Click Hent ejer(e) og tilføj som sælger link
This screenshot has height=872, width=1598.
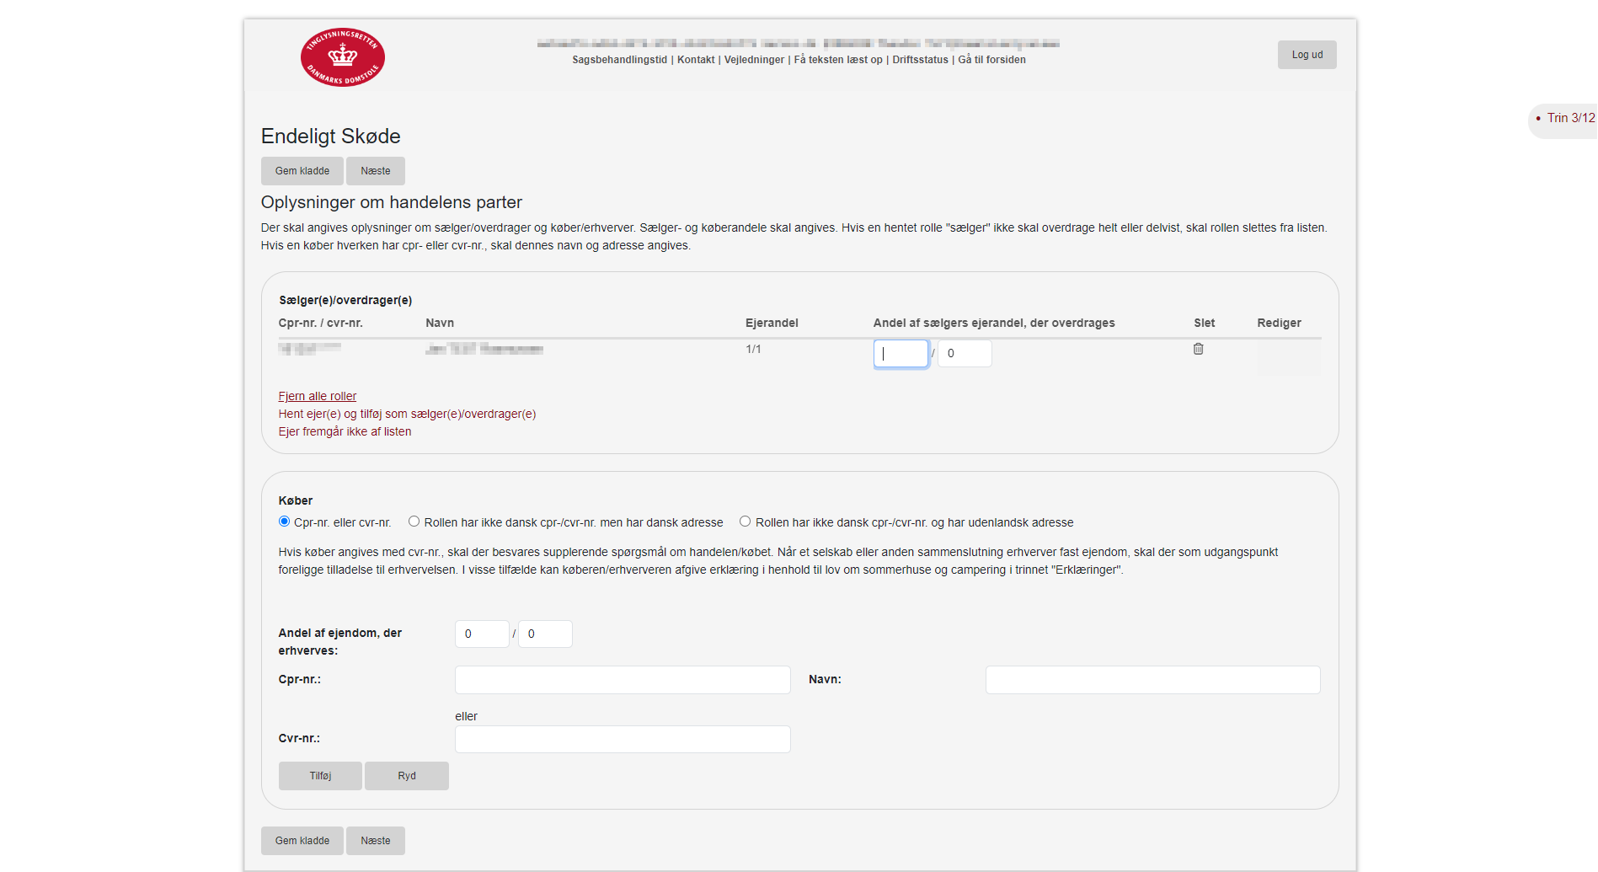[x=407, y=414]
